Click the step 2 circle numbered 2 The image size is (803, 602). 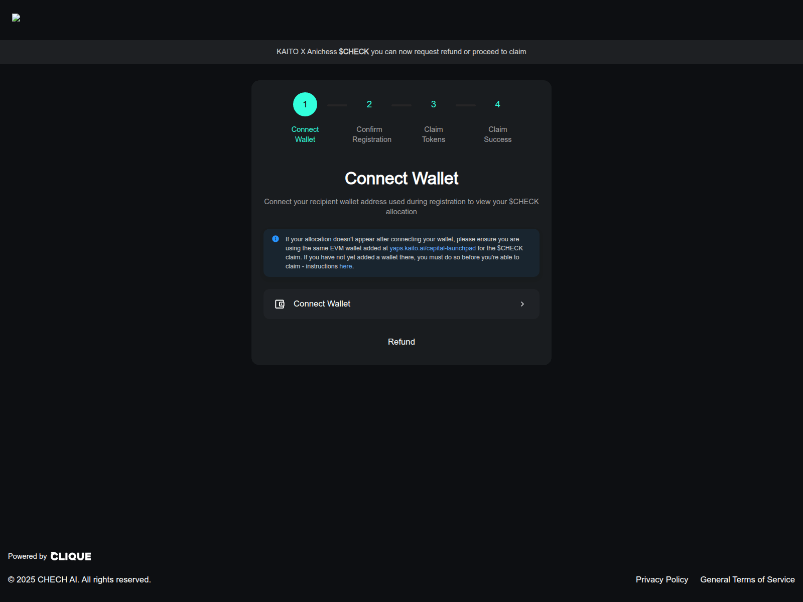click(x=369, y=104)
